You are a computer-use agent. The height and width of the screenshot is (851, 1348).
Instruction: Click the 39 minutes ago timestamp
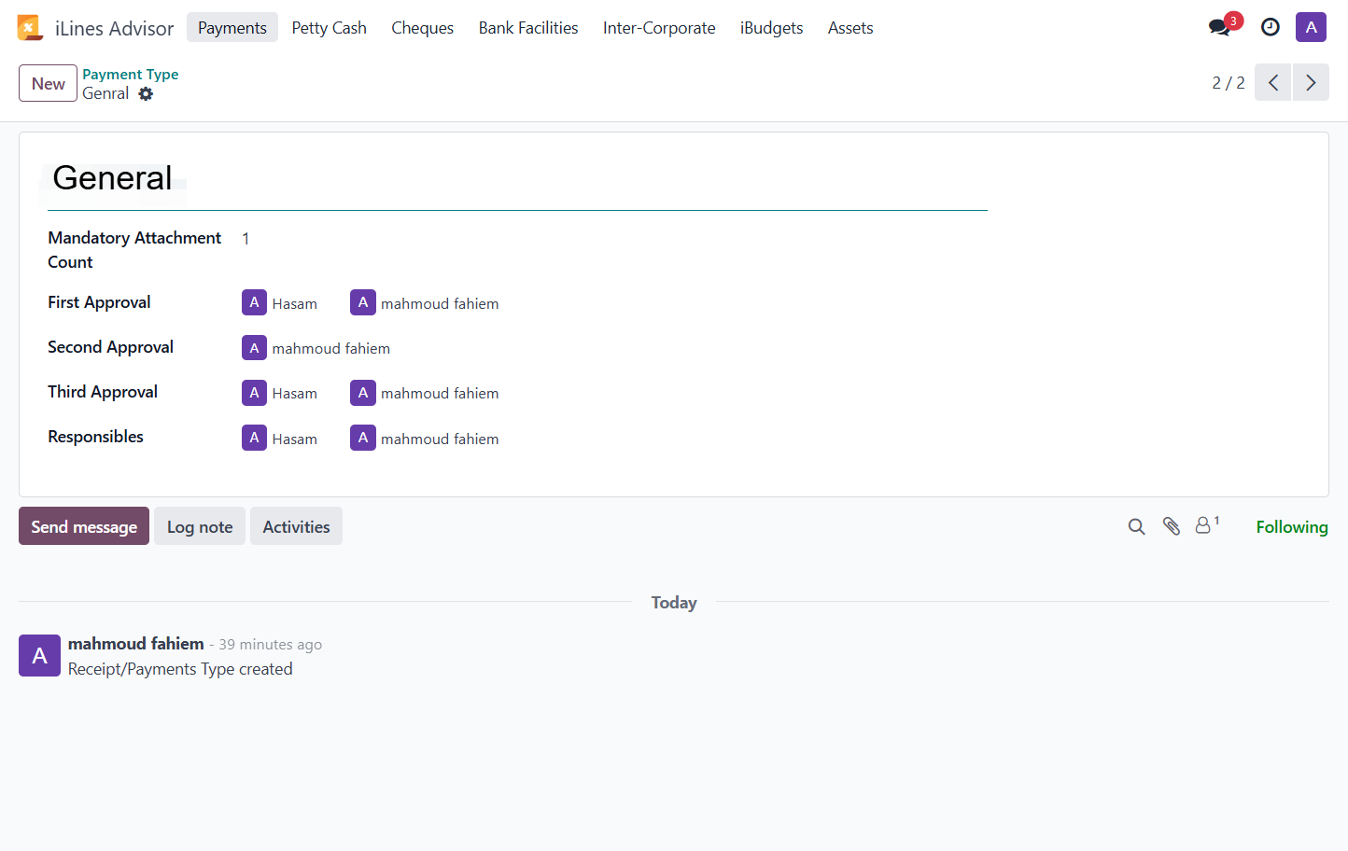click(271, 645)
